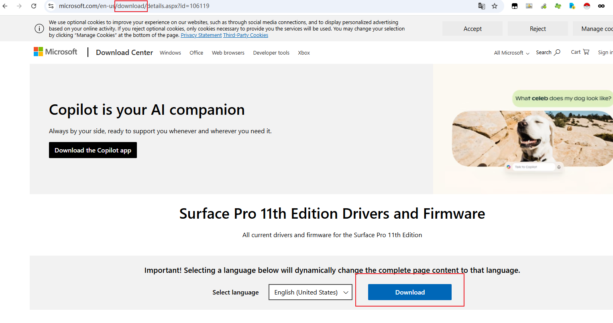613x323 pixels.
Task: Click the cookie notice info icon
Action: (x=39, y=28)
